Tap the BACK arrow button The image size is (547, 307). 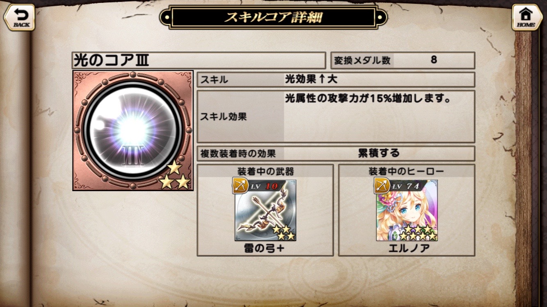pyautogui.click(x=19, y=17)
